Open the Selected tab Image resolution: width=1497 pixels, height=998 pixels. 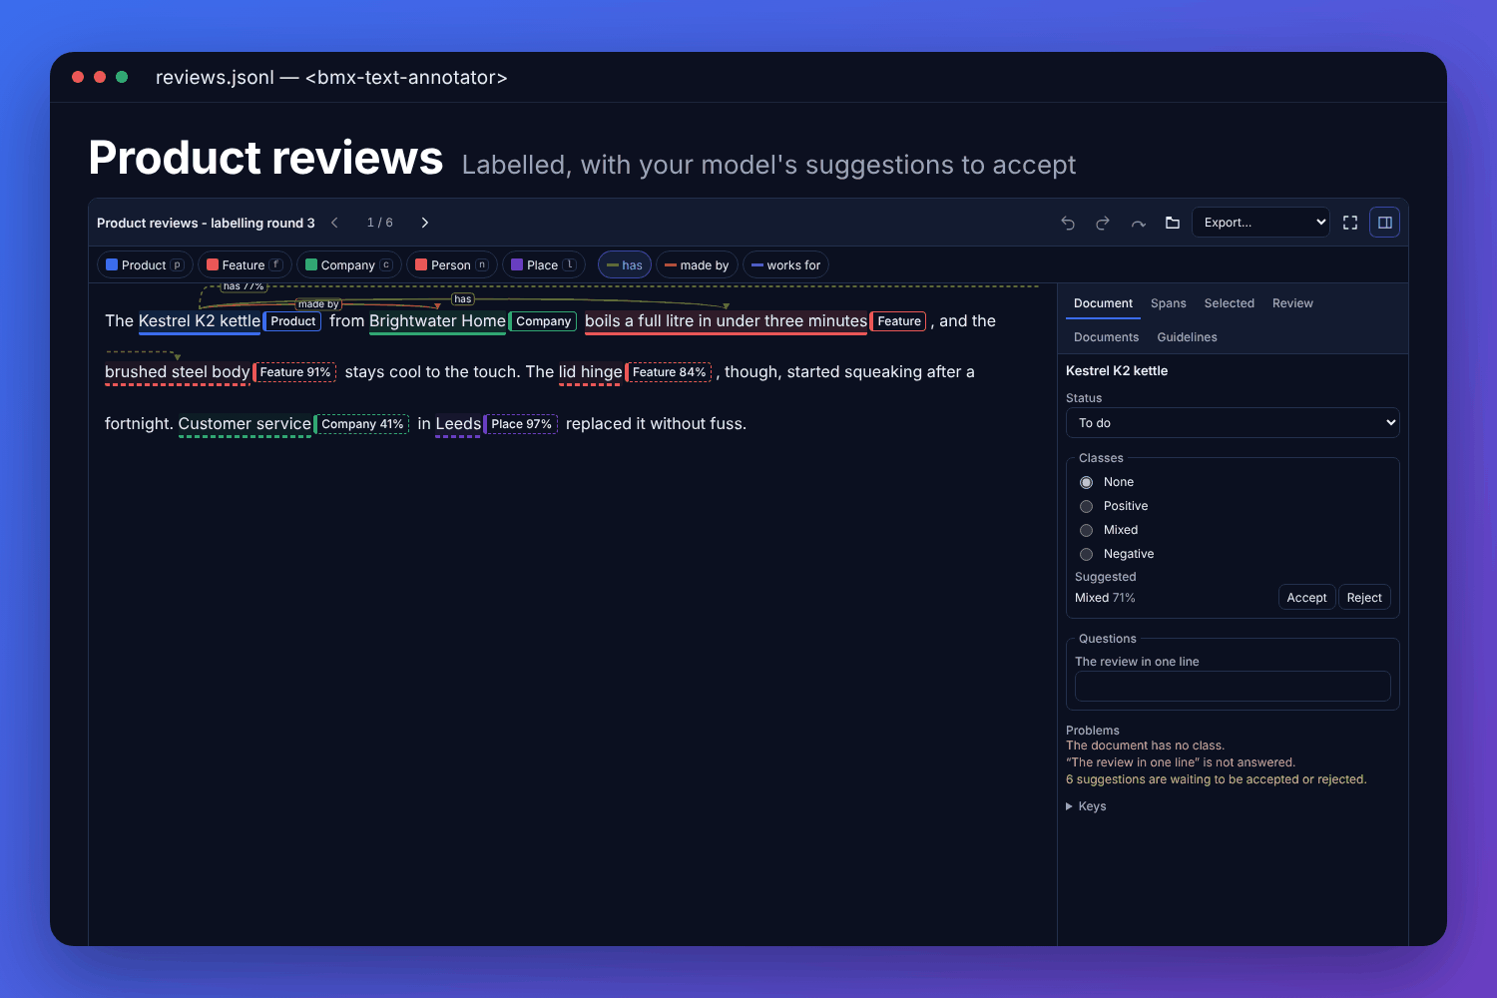click(x=1230, y=303)
